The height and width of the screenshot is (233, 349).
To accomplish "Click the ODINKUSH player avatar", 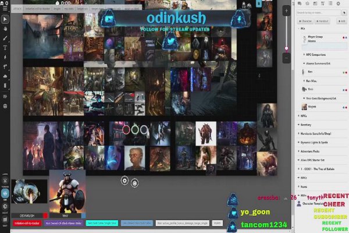I will tap(30, 191).
